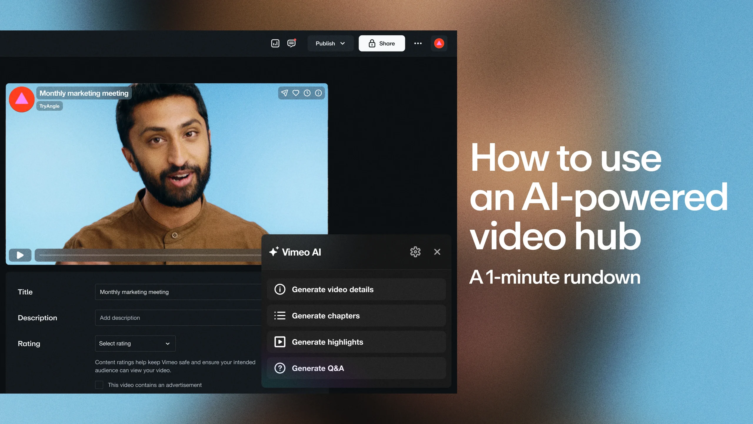Play the Monthly marketing meeting video

tap(20, 255)
